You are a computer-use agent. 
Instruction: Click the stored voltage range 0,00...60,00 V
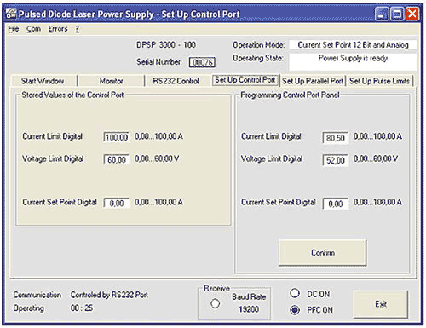[x=157, y=158]
